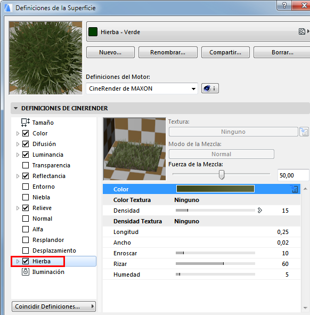Click the Tamaño size icon

(x=26, y=123)
